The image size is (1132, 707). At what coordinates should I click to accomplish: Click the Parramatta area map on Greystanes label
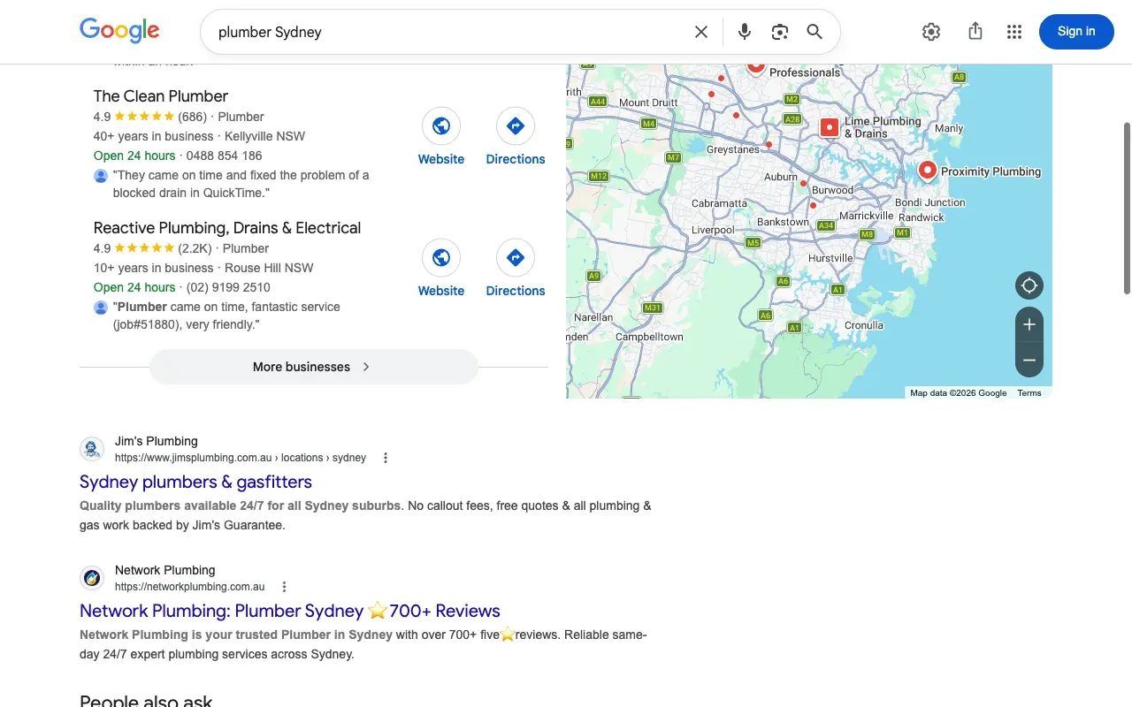coord(733,149)
